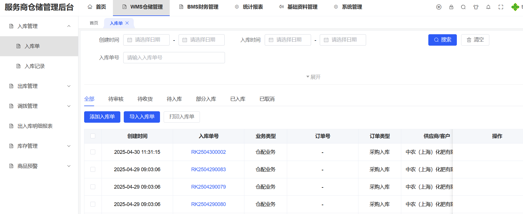
Task: Click the 入库单号 input field
Action: [x=174, y=58]
